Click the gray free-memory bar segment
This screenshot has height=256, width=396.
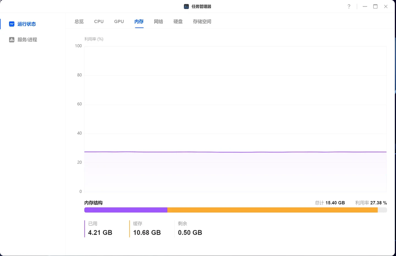tap(383, 210)
